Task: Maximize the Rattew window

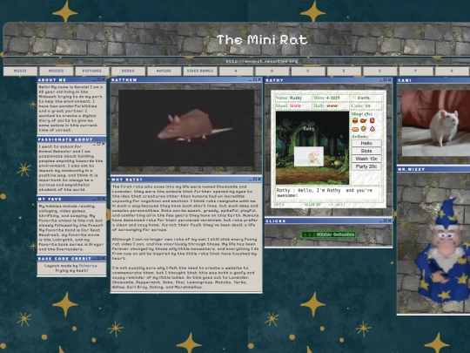Action: click(255, 80)
